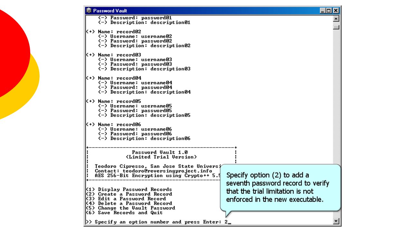The image size is (412, 232).
Task: Click the text 'Description: description05'
Action: coord(150,115)
